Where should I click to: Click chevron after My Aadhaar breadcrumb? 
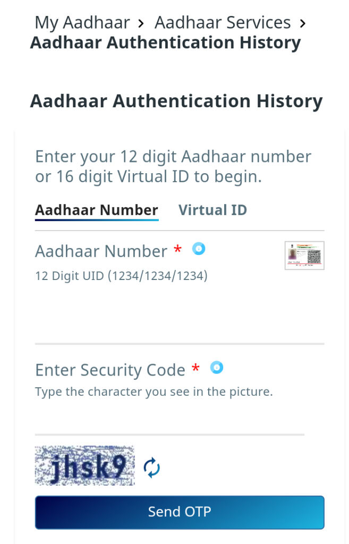click(x=140, y=23)
